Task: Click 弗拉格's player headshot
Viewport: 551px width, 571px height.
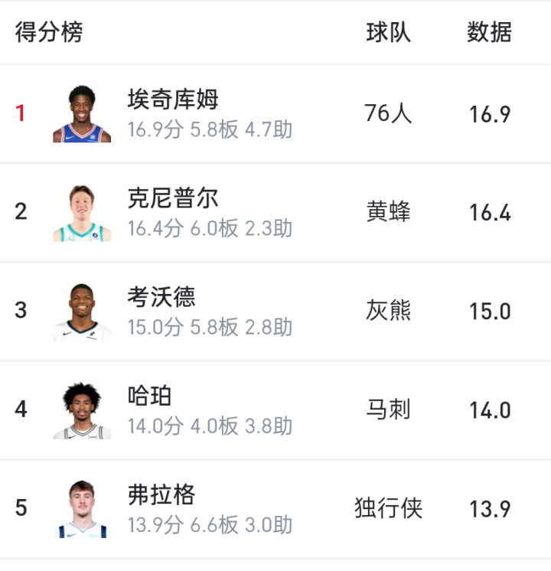Action: pos(82,509)
